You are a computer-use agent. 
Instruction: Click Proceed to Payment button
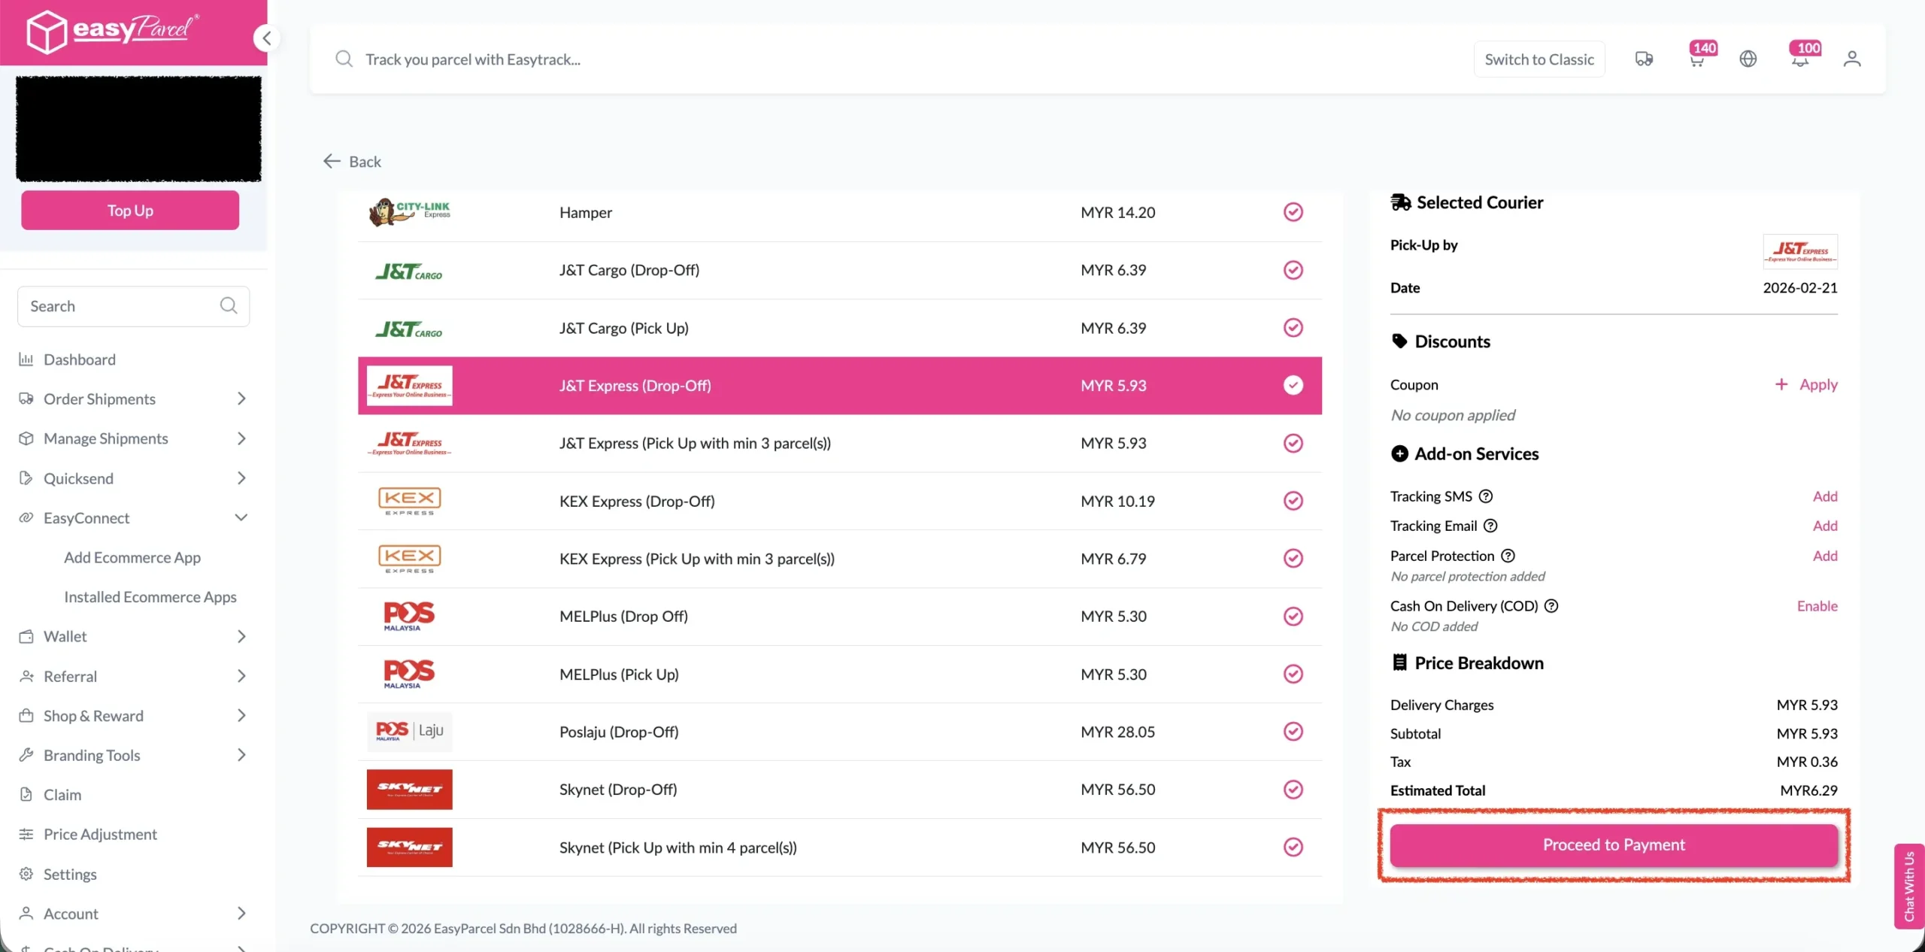point(1614,844)
